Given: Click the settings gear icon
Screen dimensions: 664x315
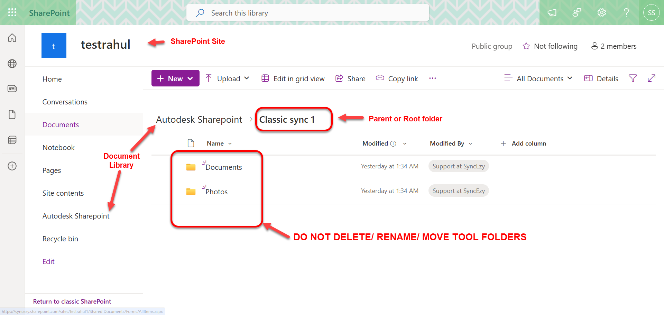Looking at the screenshot, I should point(601,13).
